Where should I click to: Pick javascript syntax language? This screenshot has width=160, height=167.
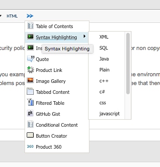click(107, 114)
